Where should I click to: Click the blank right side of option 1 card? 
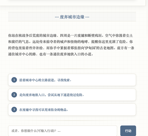104,80
